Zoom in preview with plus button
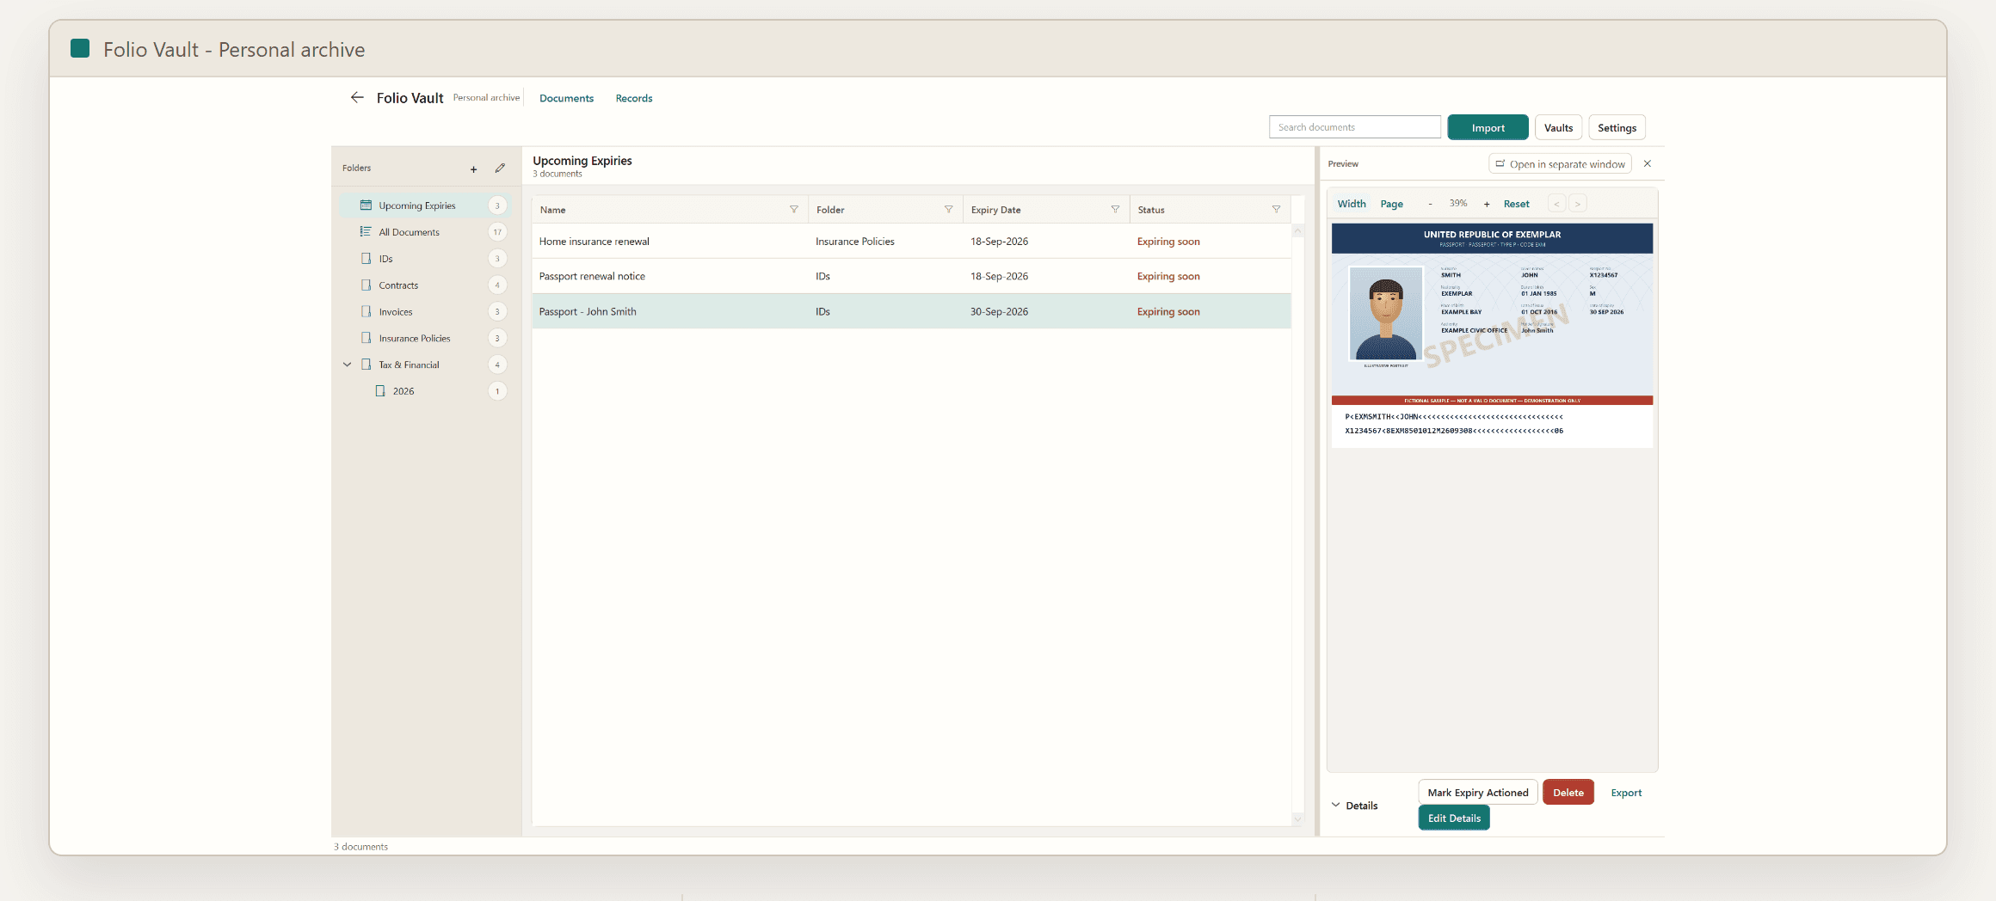 point(1487,204)
